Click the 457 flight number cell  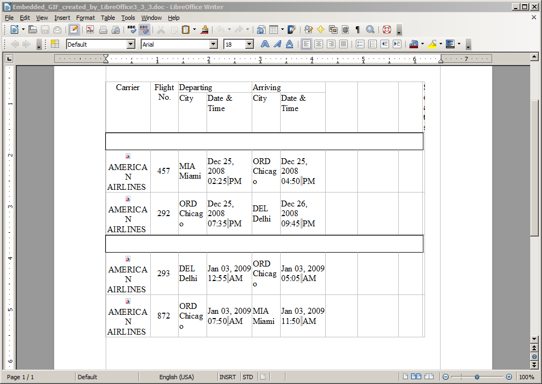(x=164, y=171)
